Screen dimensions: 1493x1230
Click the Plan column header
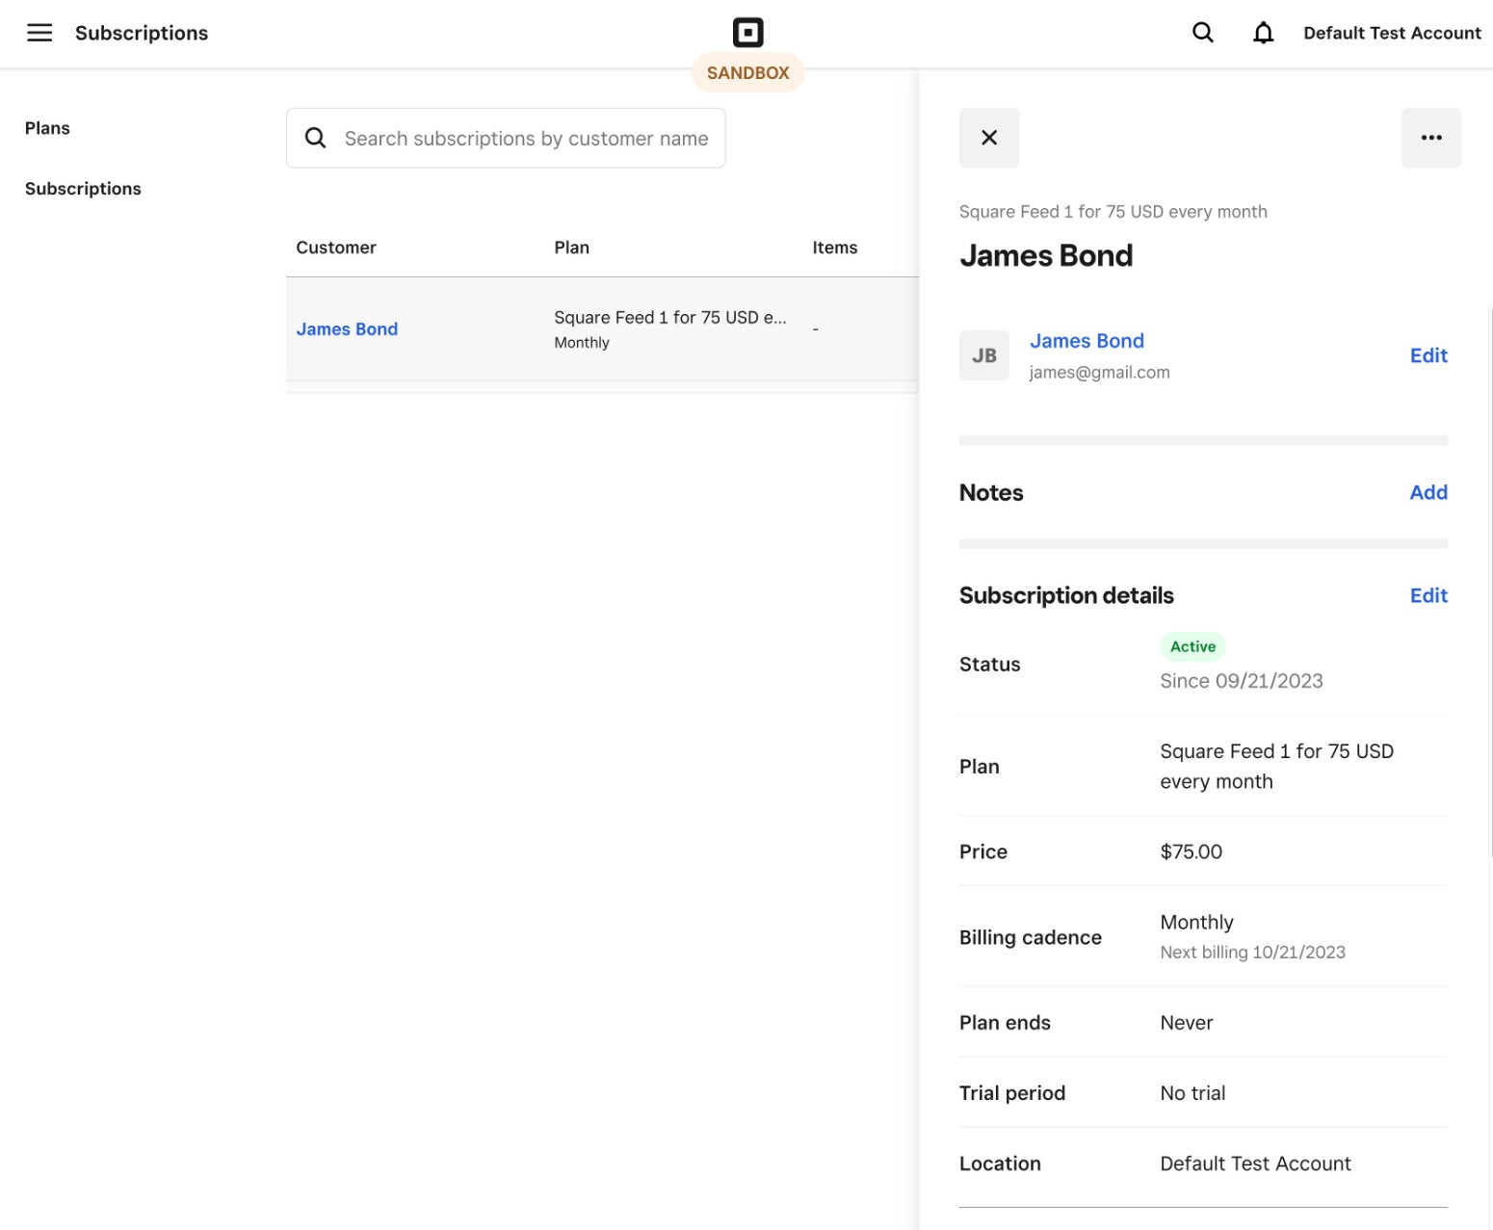pyautogui.click(x=571, y=248)
